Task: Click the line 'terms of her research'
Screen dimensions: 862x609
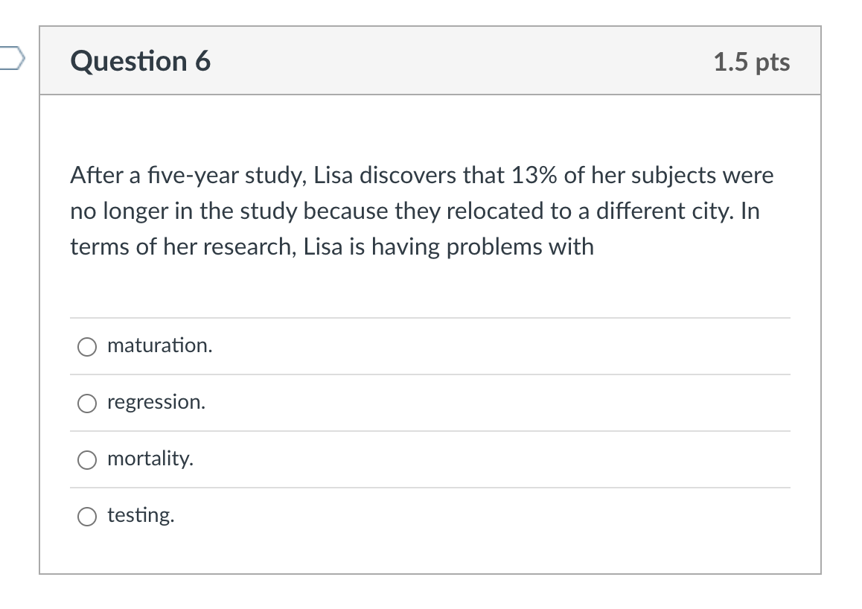Action: pos(332,246)
